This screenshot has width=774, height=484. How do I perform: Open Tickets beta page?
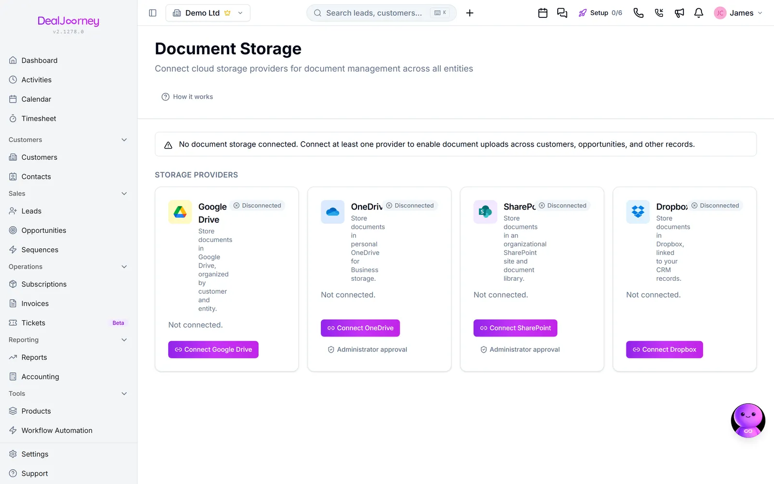coord(68,323)
